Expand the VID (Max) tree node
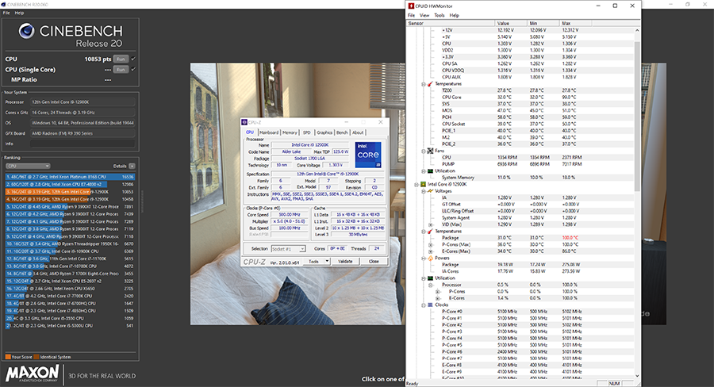The width and height of the screenshot is (714, 387). (x=431, y=224)
